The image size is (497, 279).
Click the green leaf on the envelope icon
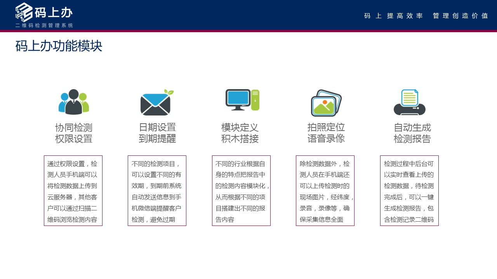point(170,92)
